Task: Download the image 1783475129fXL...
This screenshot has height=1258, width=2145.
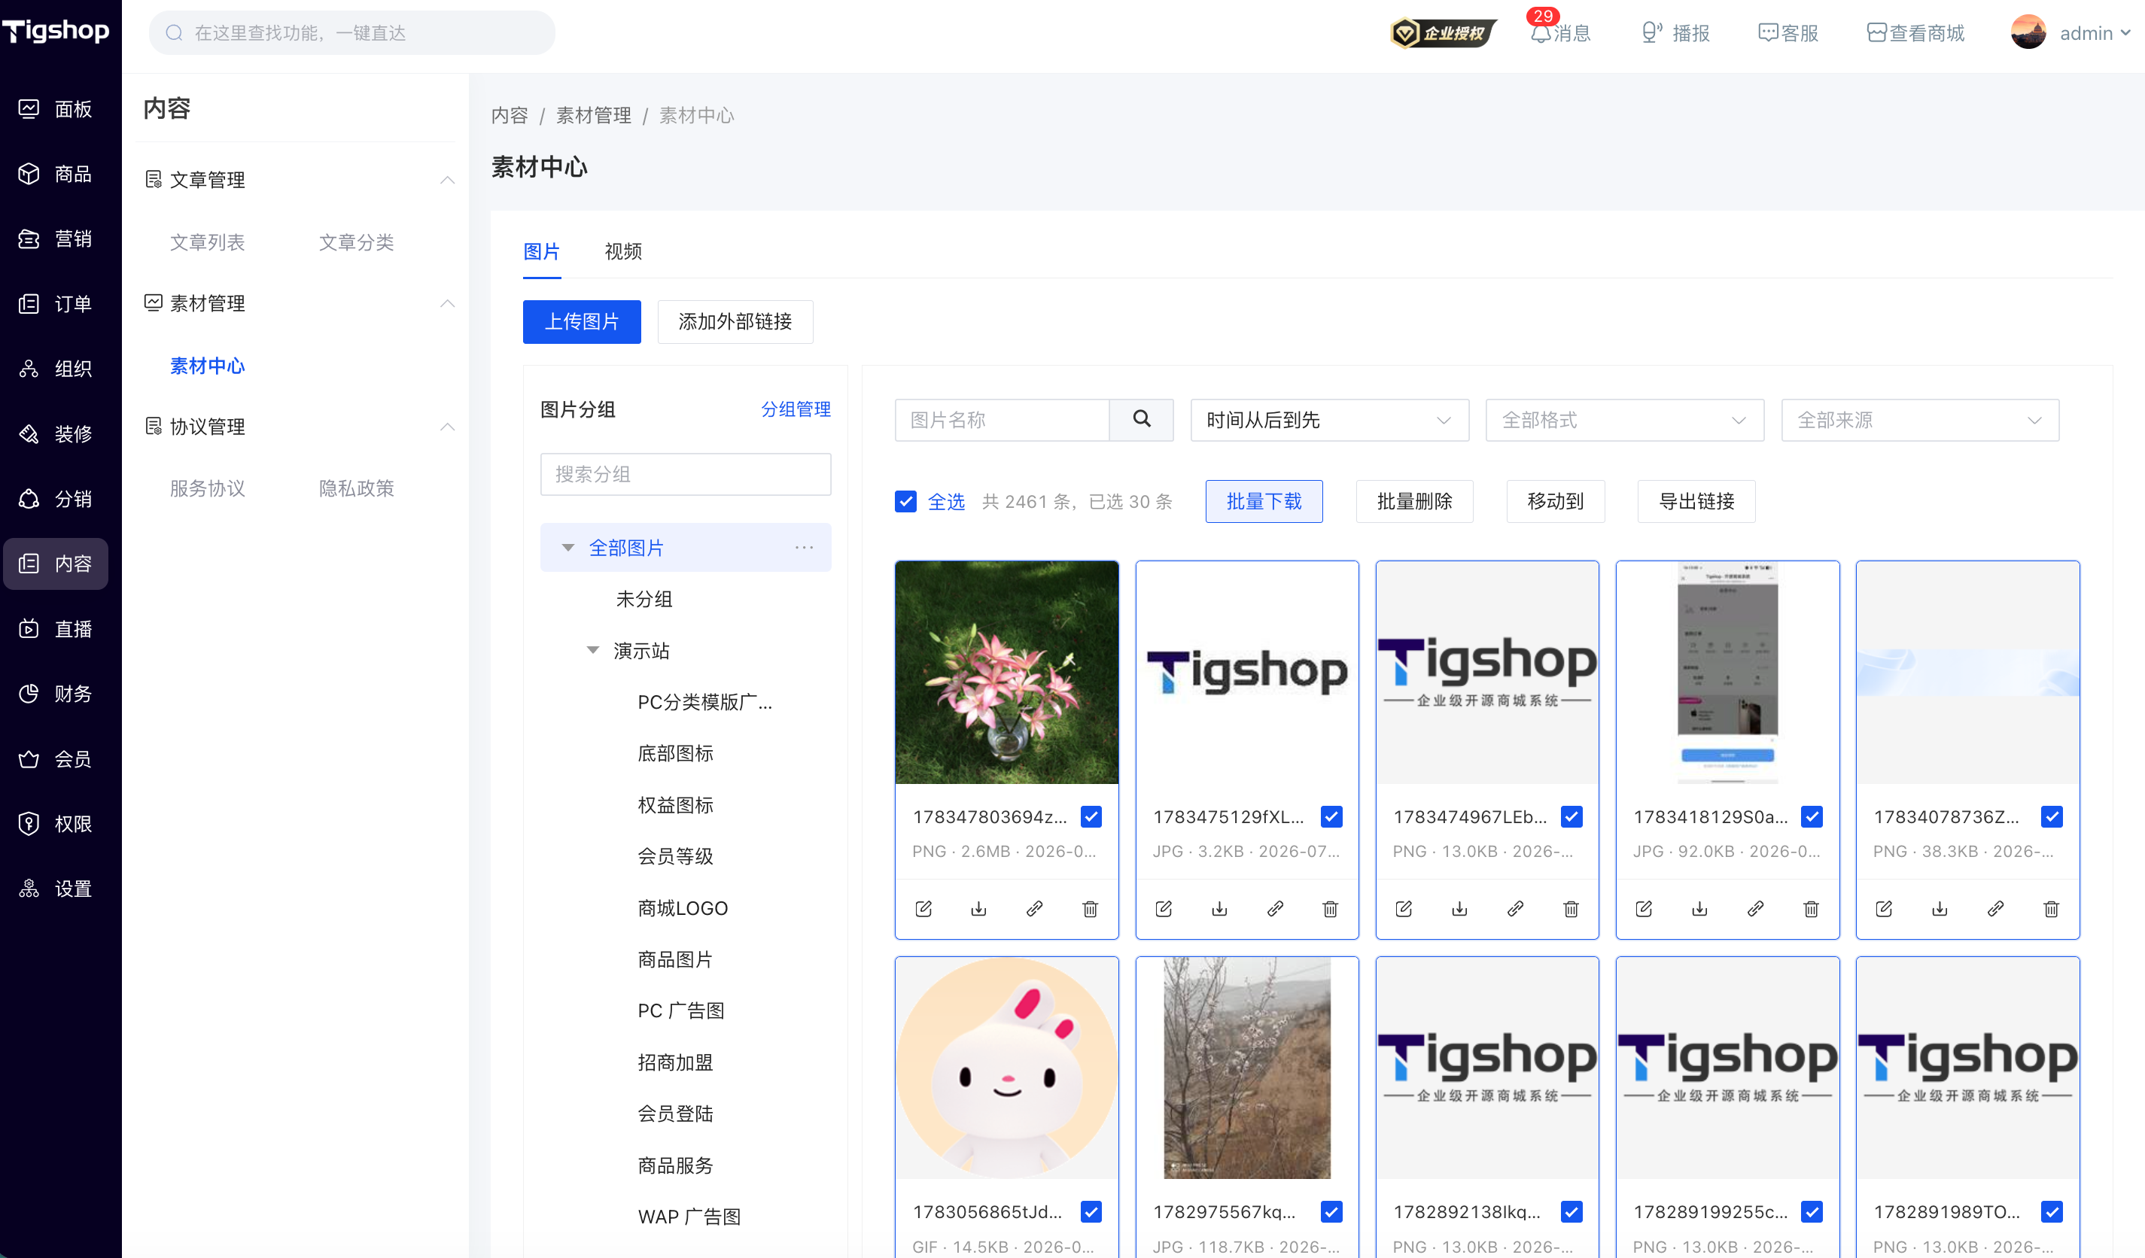Action: coord(1220,909)
